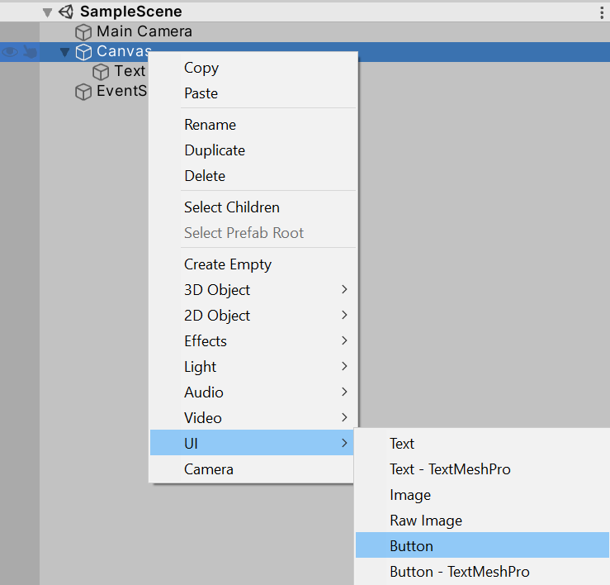Click Create Empty in the context menu
Screen dimensions: 610x585
coord(228,264)
